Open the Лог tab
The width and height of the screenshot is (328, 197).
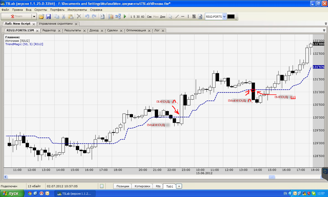[157, 30]
